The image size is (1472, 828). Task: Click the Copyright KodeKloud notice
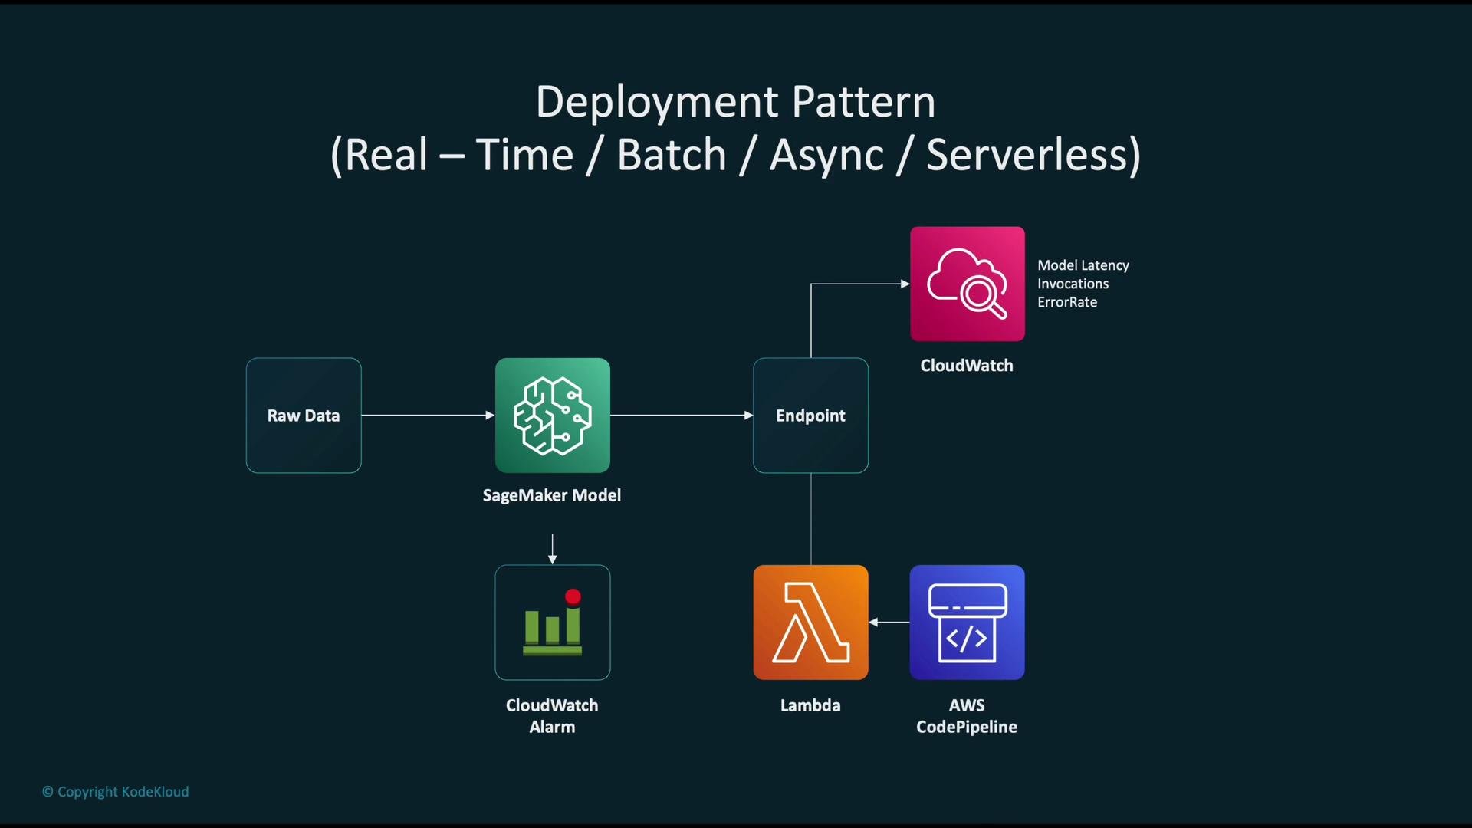tap(115, 792)
